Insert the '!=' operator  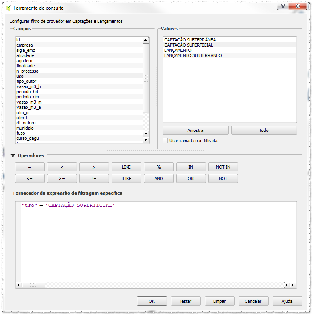point(94,179)
